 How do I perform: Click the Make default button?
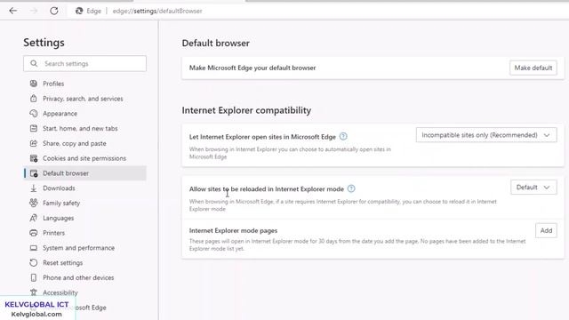pyautogui.click(x=533, y=68)
